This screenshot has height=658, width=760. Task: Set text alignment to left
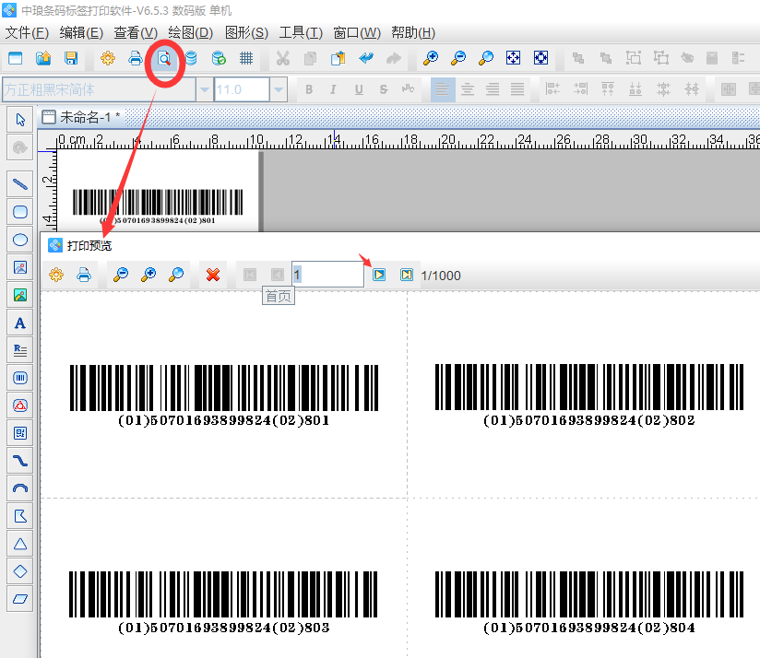click(443, 89)
